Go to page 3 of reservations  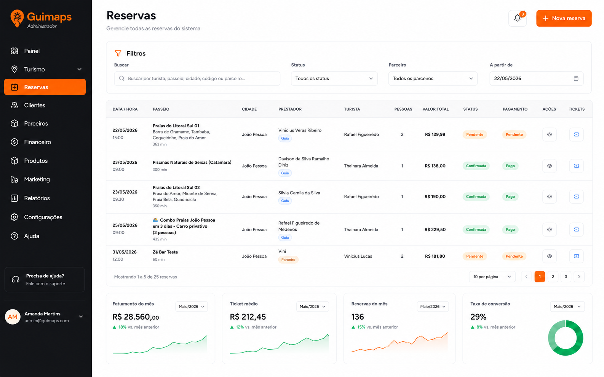(x=566, y=277)
